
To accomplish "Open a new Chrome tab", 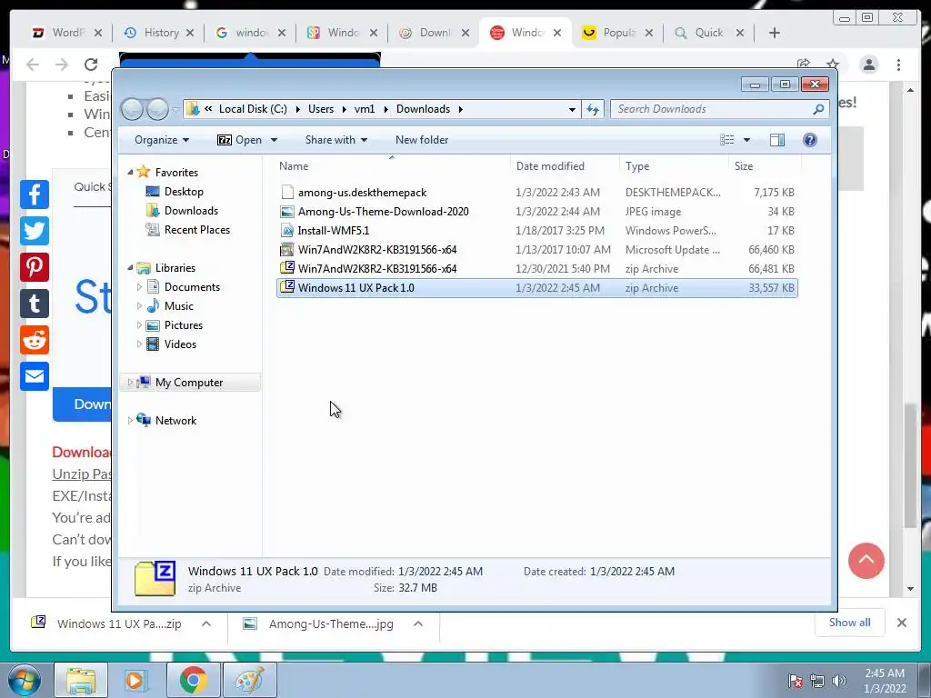I will coord(775,33).
